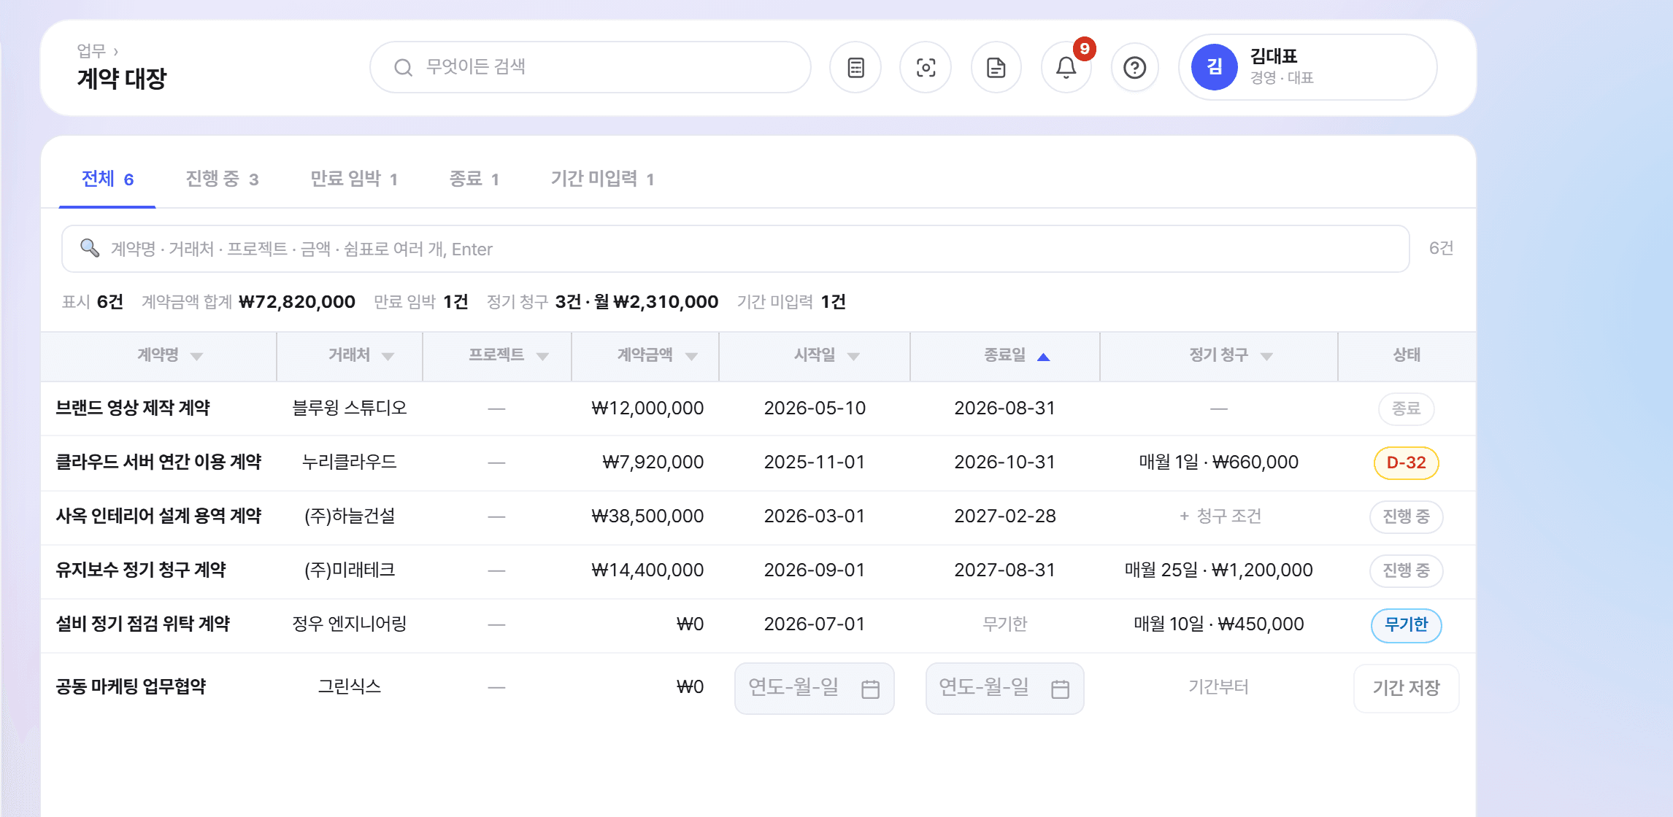Click the 김 profile avatar
The height and width of the screenshot is (817, 1673).
coord(1215,67)
